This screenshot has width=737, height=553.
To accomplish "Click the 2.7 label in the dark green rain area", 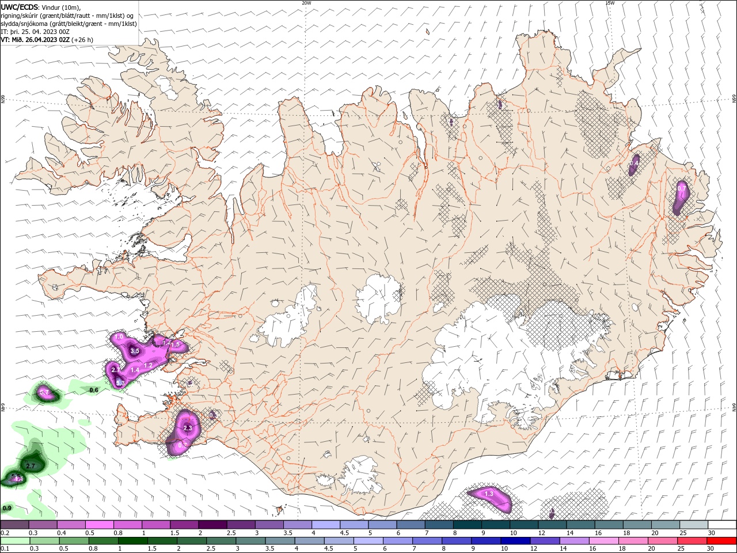I will 31,465.
